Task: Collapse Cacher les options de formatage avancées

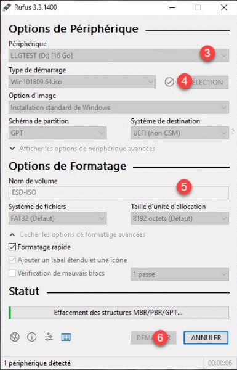Action: point(78,234)
